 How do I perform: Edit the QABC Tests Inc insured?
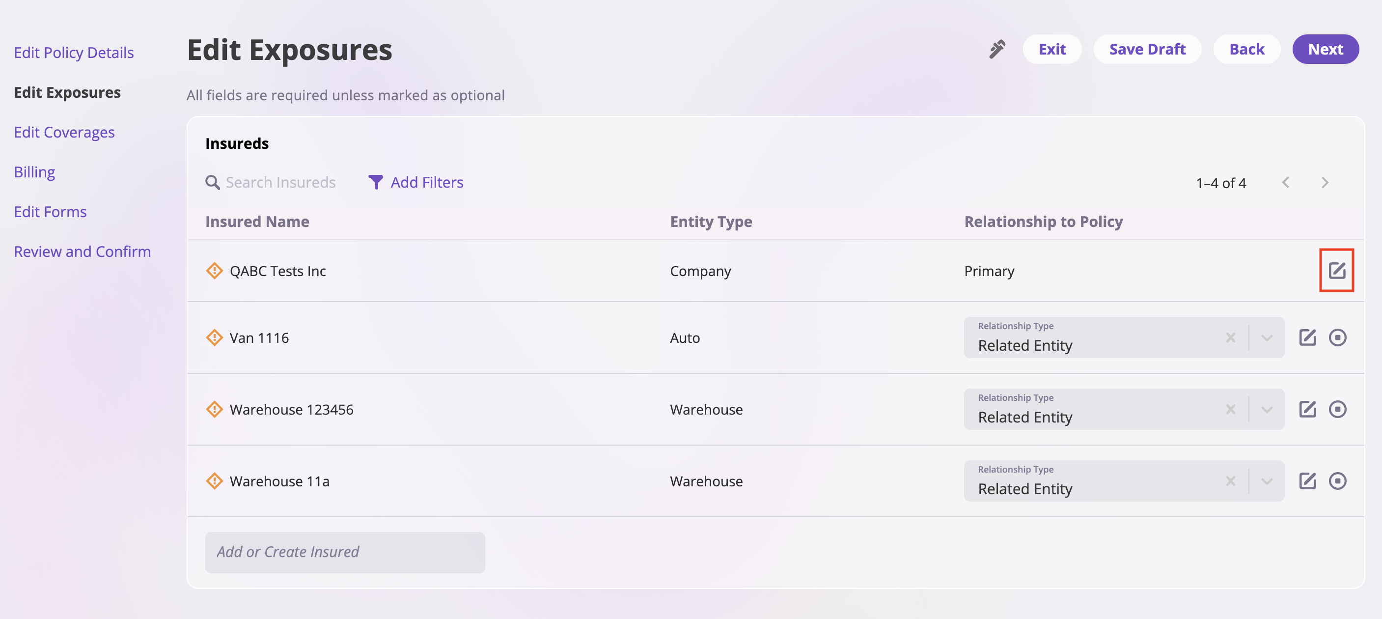click(x=1336, y=270)
